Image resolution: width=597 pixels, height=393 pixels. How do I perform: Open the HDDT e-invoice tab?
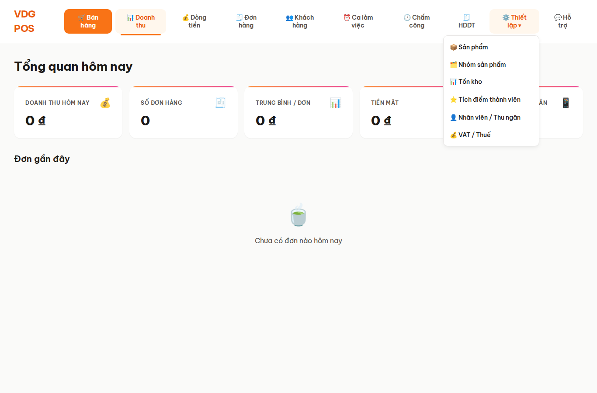(467, 21)
